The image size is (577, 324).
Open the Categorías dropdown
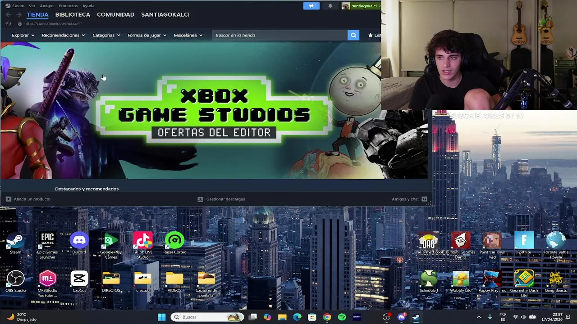106,35
